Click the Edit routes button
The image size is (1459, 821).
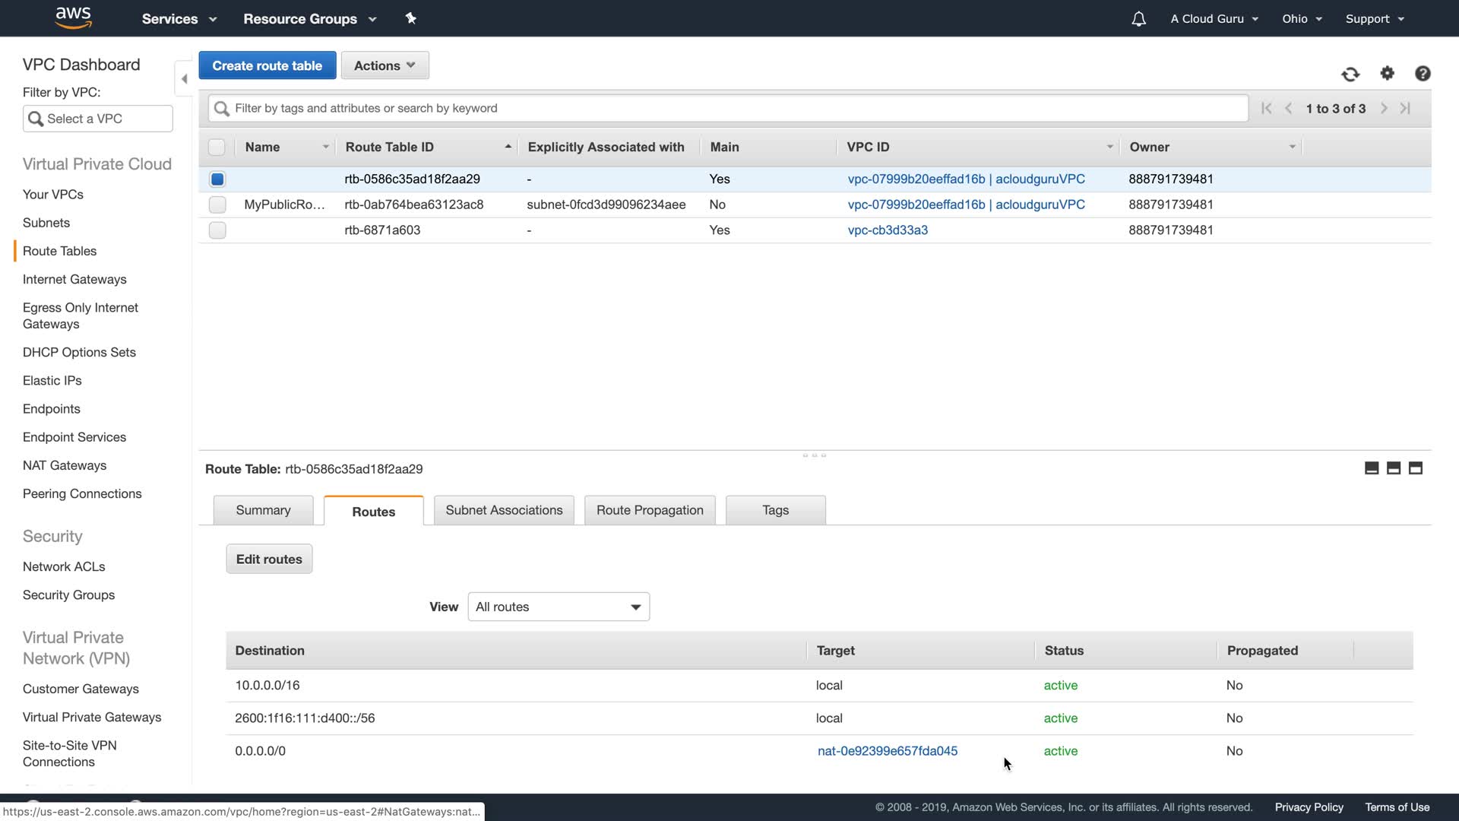269,559
